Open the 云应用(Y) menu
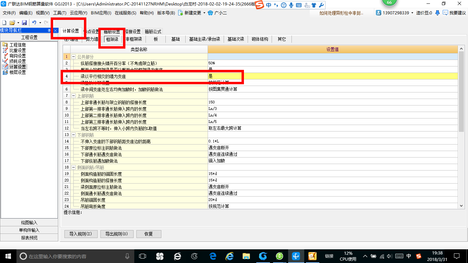The image size is (468, 263). 78,13
